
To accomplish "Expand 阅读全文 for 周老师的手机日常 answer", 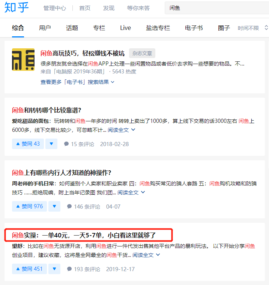I will pyautogui.click(x=131, y=192).
